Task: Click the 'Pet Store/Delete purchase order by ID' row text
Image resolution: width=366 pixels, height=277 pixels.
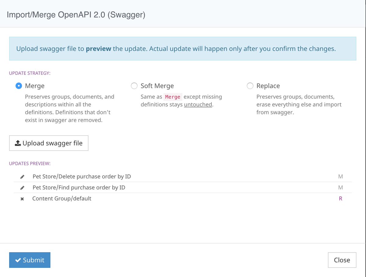Action: pos(82,177)
